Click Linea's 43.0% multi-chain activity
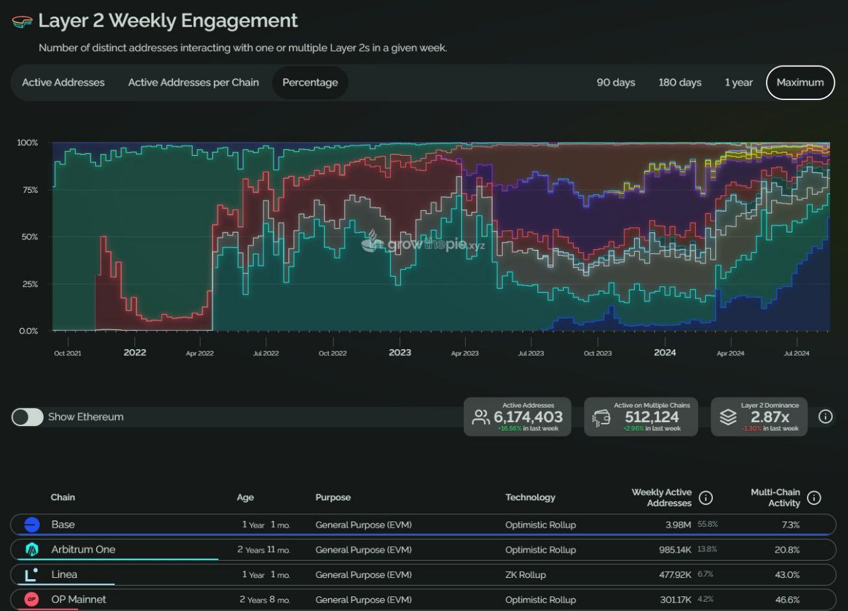 click(x=788, y=575)
